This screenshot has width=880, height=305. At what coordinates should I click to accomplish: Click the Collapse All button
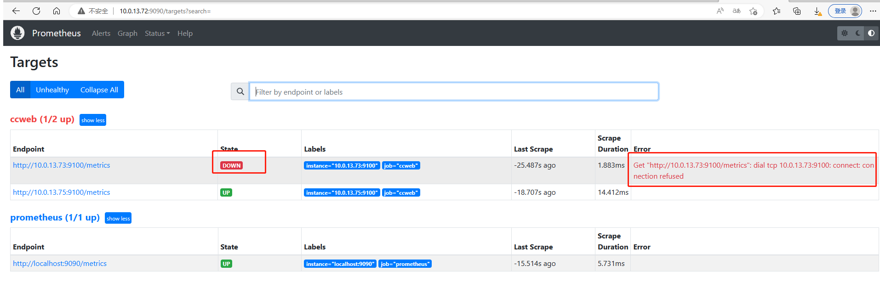99,90
